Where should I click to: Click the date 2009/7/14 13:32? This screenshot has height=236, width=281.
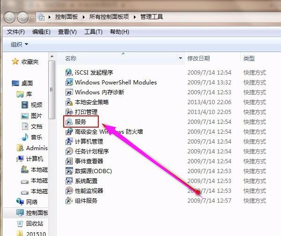pos(209,83)
